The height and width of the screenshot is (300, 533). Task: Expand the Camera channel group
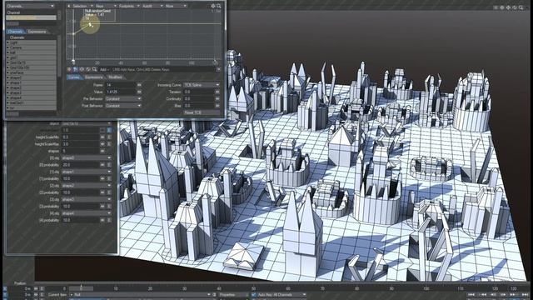pos(8,48)
